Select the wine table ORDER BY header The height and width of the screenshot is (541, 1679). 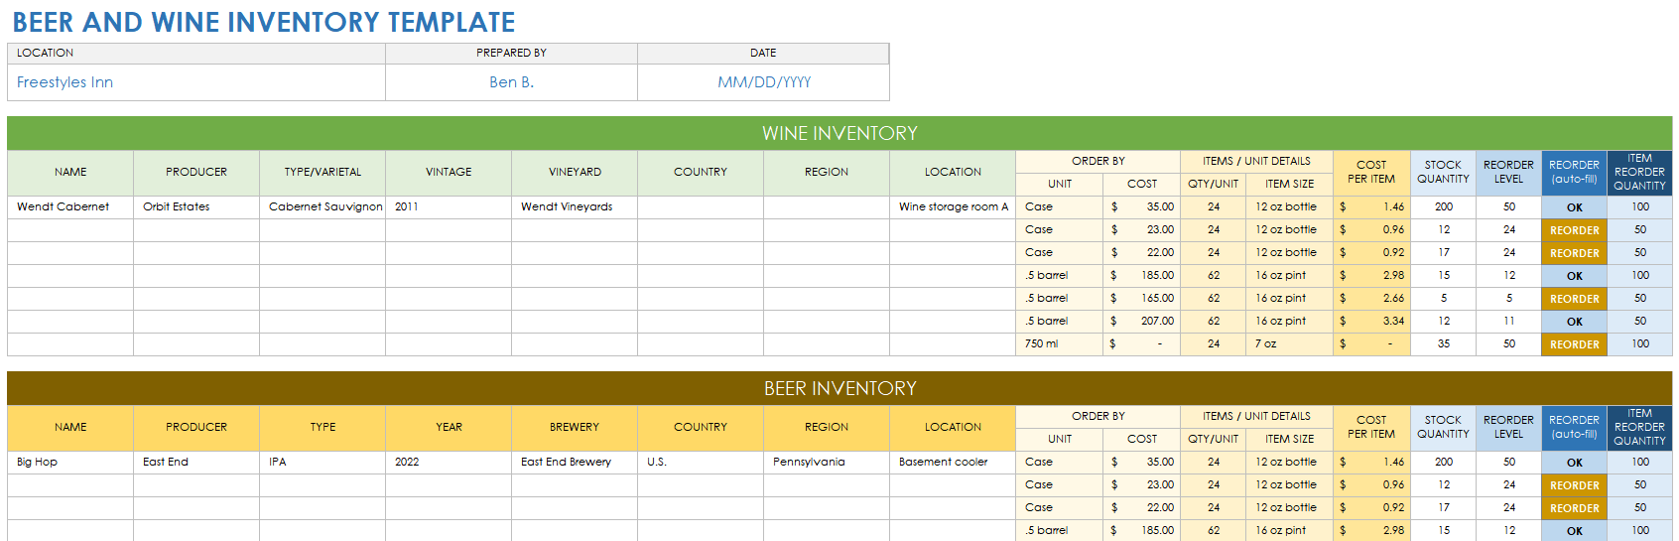1098,161
